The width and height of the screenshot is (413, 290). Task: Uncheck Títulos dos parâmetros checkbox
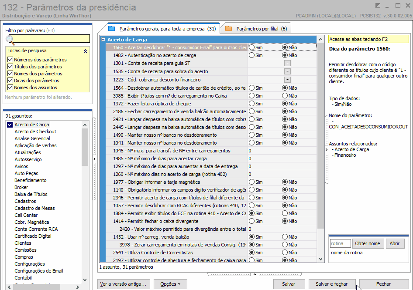pyautogui.click(x=10, y=67)
